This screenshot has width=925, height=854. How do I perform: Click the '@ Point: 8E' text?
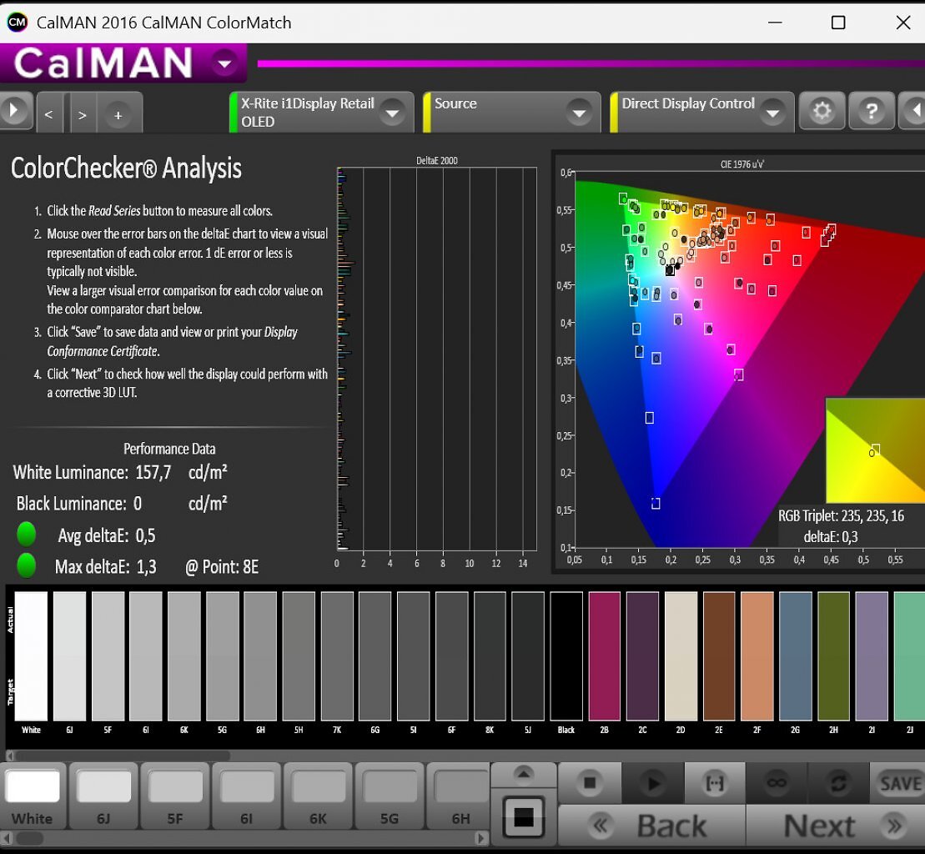click(x=222, y=567)
